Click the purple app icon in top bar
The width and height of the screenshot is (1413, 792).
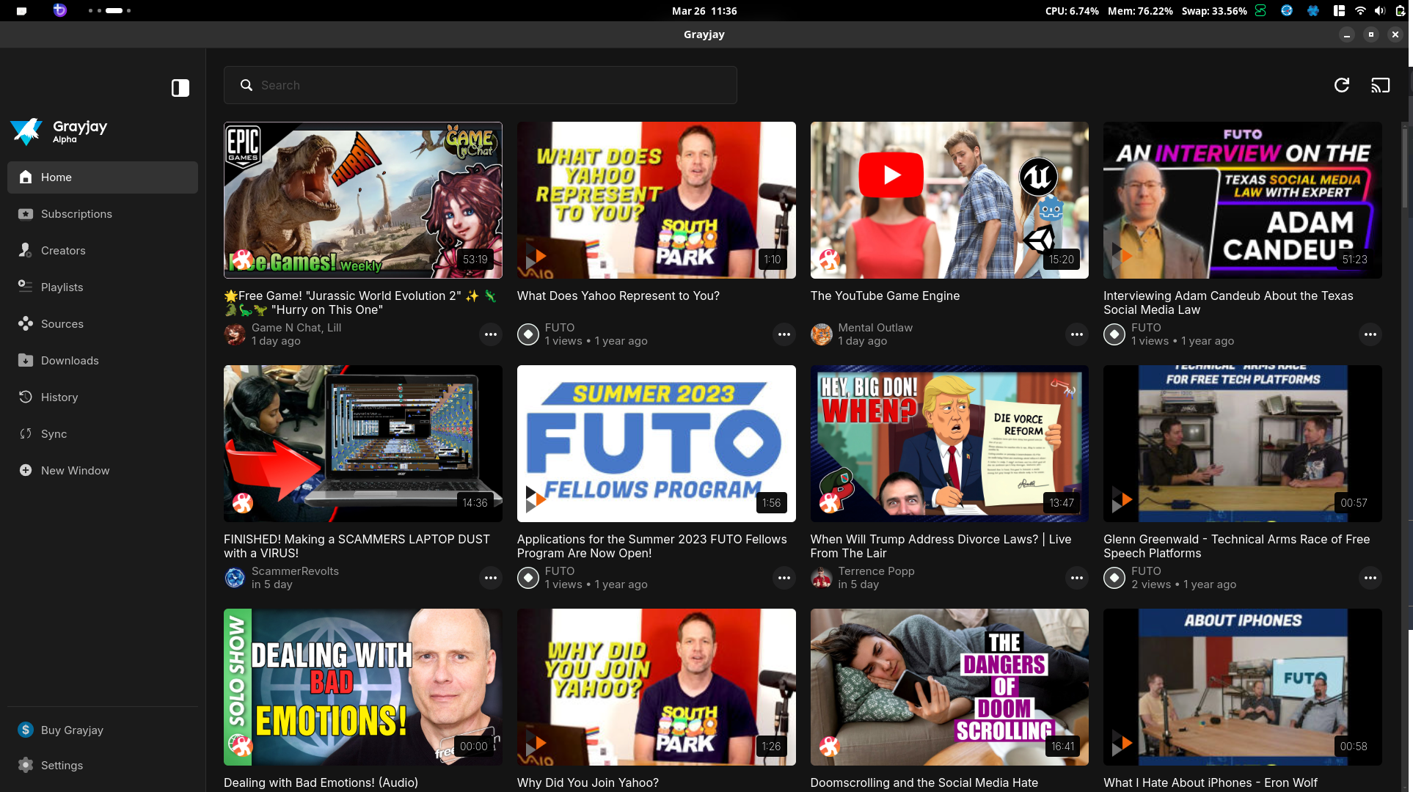[60, 10]
